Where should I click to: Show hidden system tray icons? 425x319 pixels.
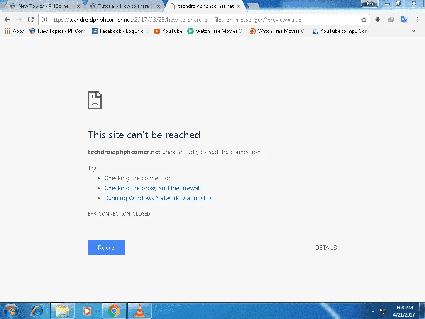[x=373, y=311]
